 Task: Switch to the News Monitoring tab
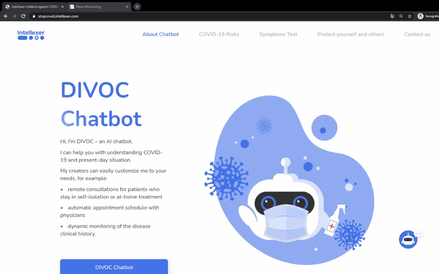tap(99, 7)
